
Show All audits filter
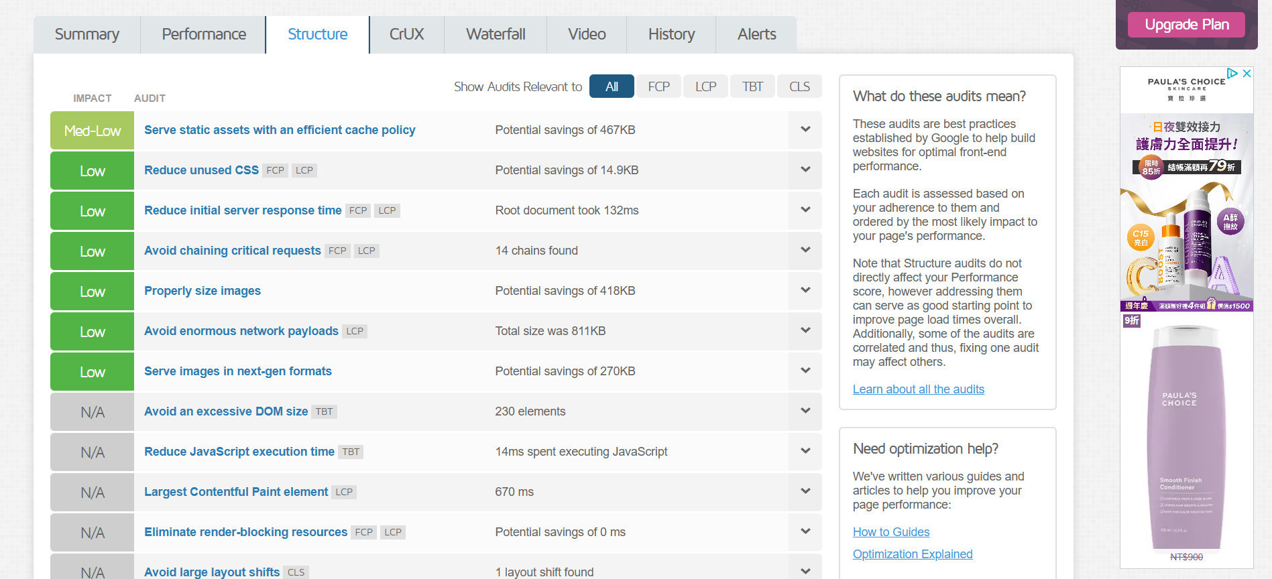[612, 86]
